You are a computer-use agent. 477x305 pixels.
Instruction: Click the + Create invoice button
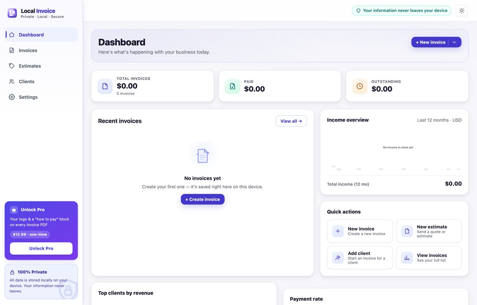(x=203, y=199)
